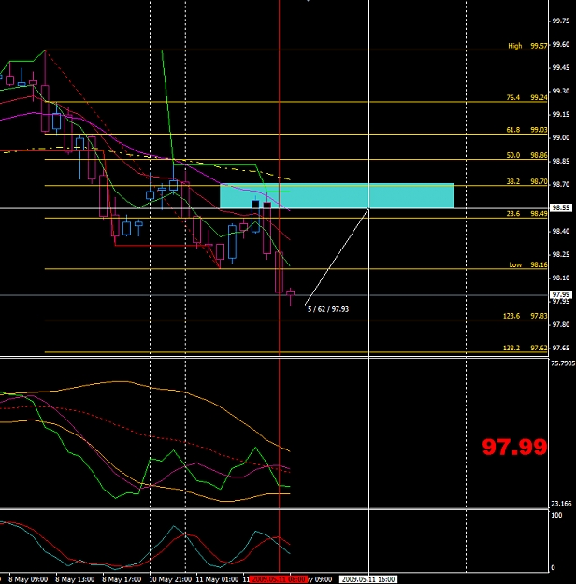Click the "10 May 21:00" time axis label
The height and width of the screenshot is (584, 576).
(170, 579)
